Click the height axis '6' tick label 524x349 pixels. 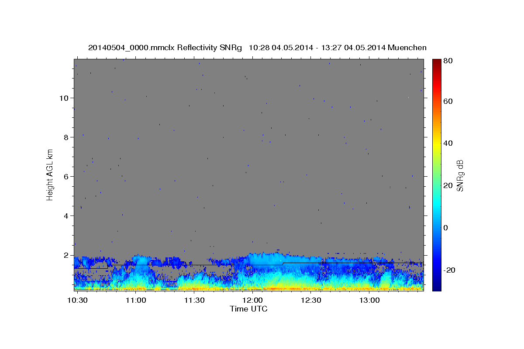[x=66, y=176]
